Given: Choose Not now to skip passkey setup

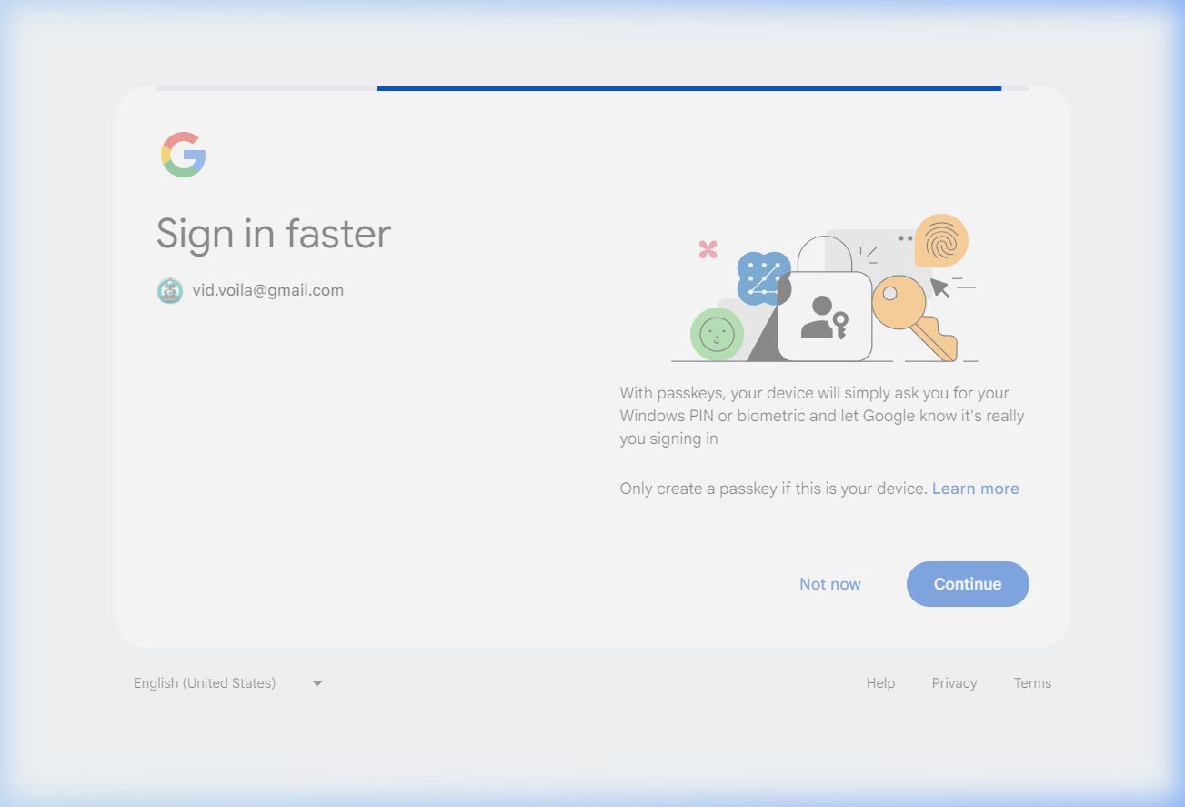Looking at the screenshot, I should click(x=829, y=584).
